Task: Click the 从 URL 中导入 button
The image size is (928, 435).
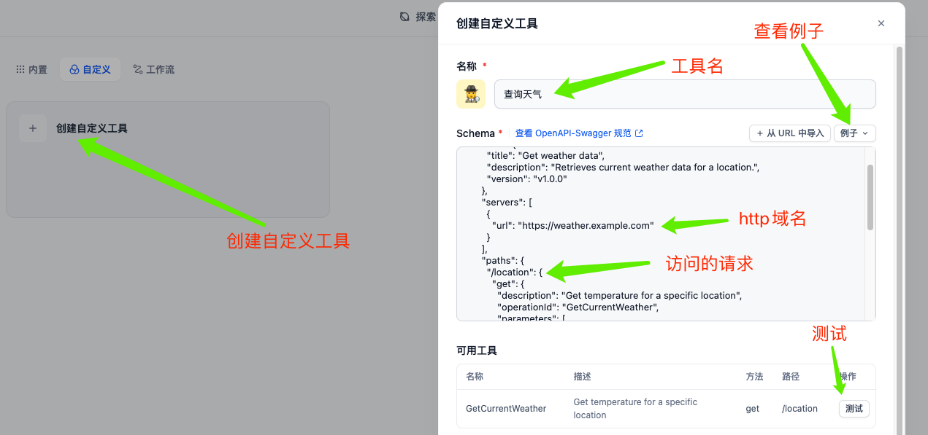Action: [789, 133]
